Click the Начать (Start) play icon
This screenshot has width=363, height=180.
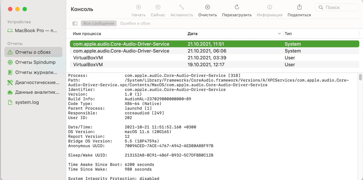(x=138, y=7)
